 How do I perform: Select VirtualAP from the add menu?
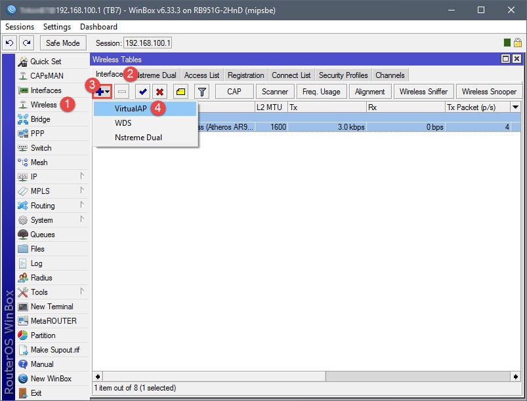[x=145, y=109]
